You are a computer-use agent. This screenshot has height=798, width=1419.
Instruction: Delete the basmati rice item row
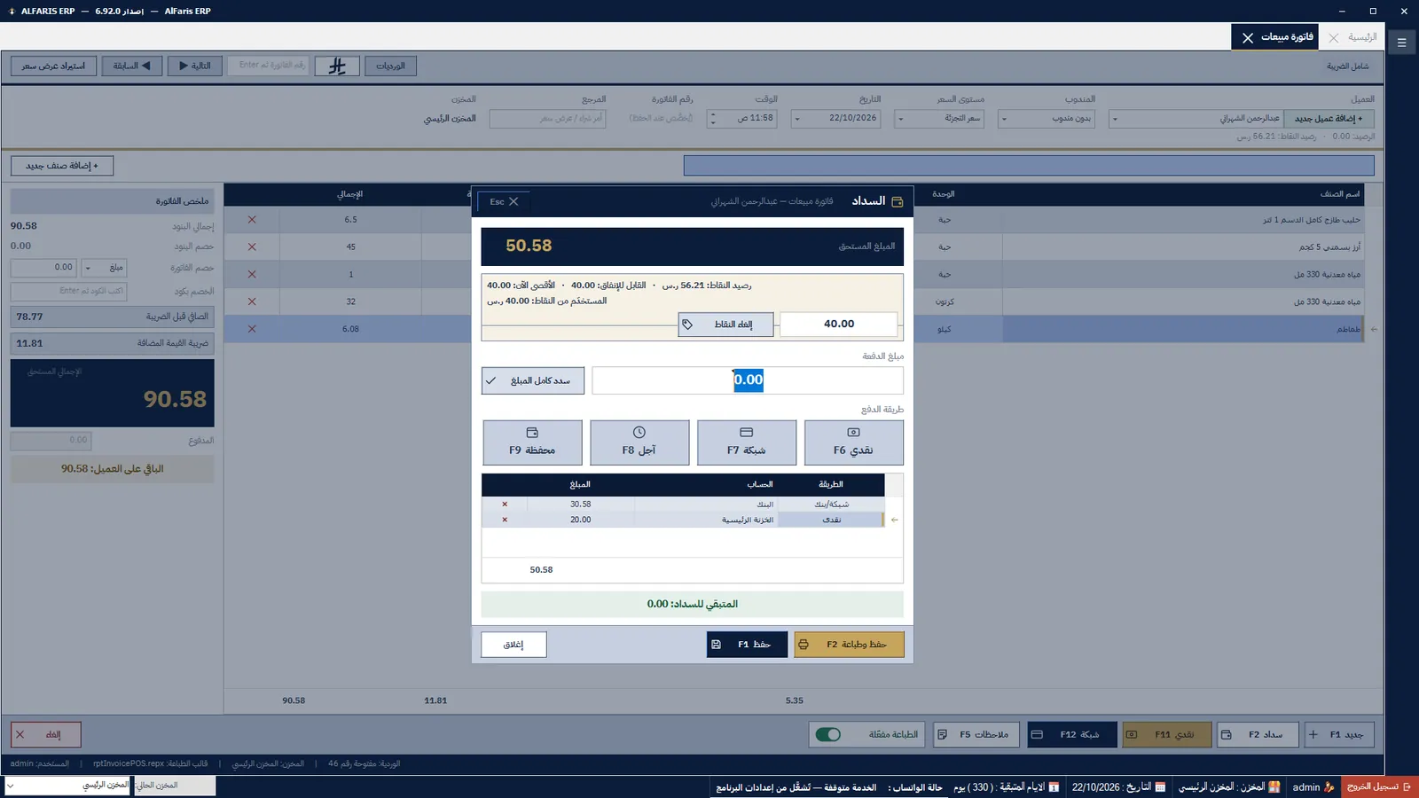(252, 247)
